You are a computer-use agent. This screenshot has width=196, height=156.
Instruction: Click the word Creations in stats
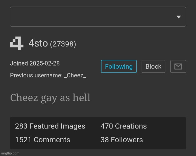click(x=131, y=126)
